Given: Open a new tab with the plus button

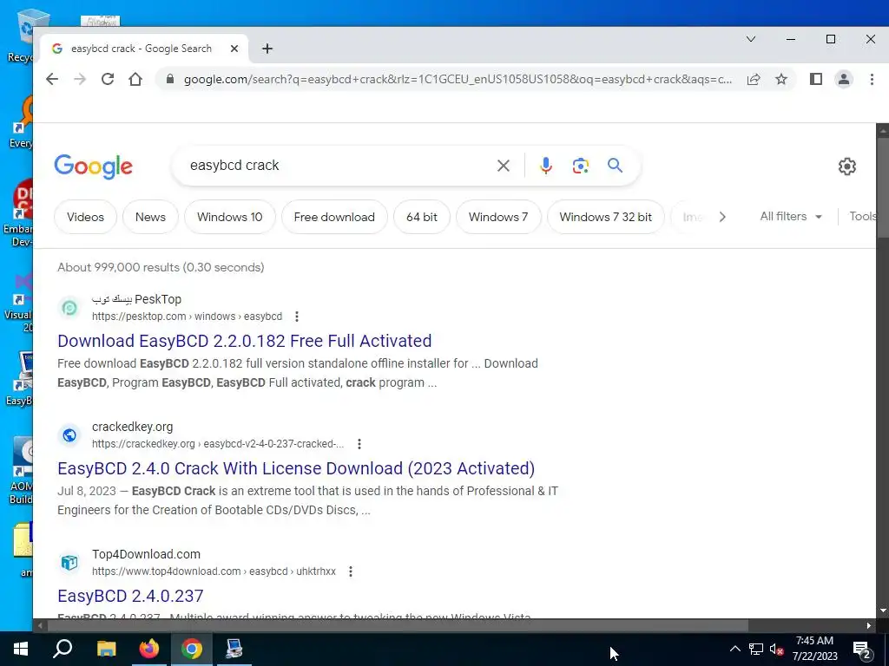Looking at the screenshot, I should [x=267, y=49].
